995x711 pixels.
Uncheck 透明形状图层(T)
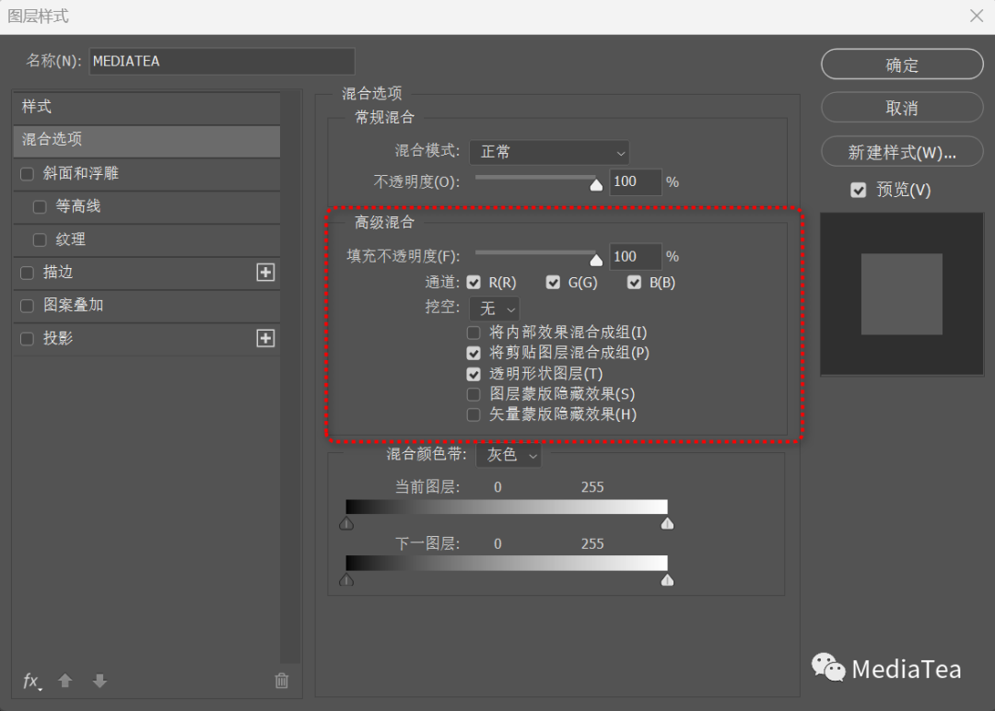pyautogui.click(x=474, y=374)
